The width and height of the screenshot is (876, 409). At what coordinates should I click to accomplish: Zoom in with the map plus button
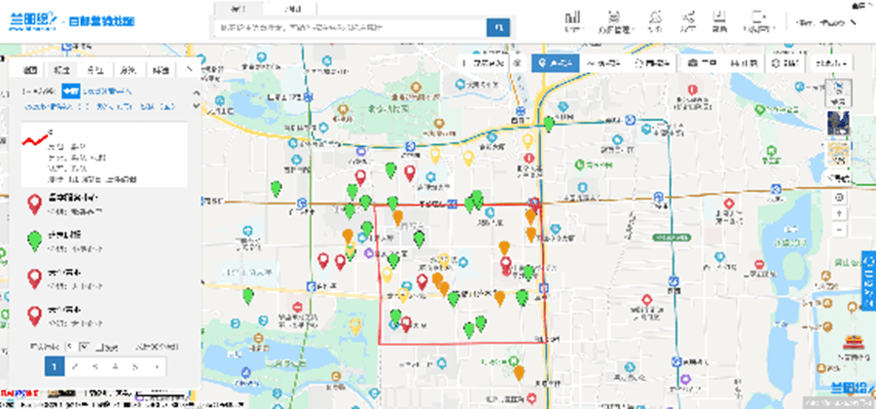point(840,213)
